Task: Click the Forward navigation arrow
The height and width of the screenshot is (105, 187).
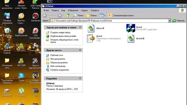Action: tap(60, 15)
